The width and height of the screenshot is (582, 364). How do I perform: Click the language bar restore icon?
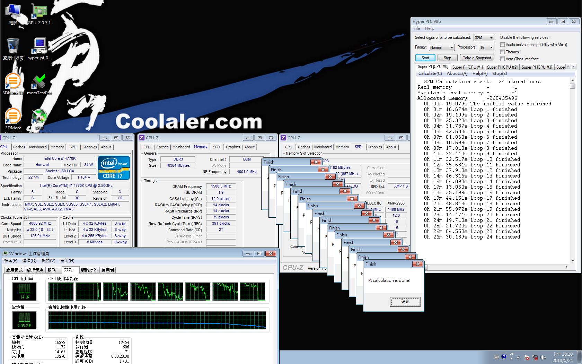click(511, 355)
